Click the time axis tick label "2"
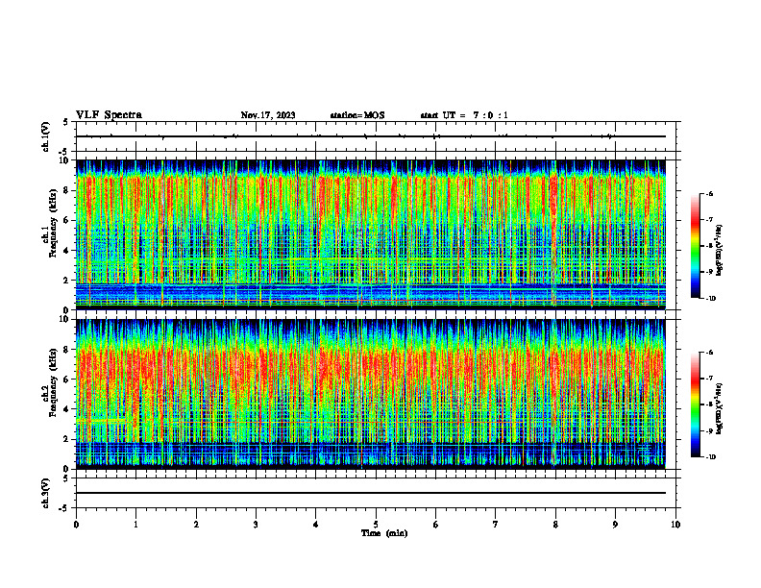This screenshot has height=588, width=761. click(x=196, y=525)
